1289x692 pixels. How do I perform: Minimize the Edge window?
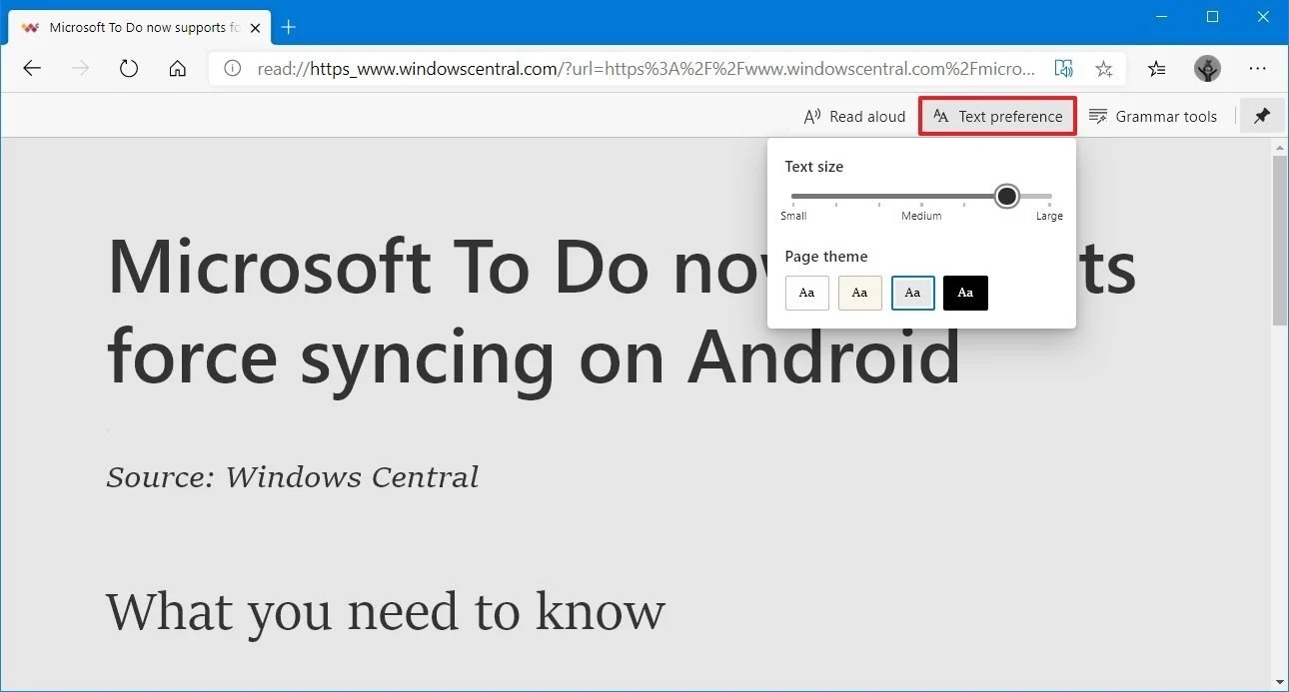pyautogui.click(x=1162, y=17)
